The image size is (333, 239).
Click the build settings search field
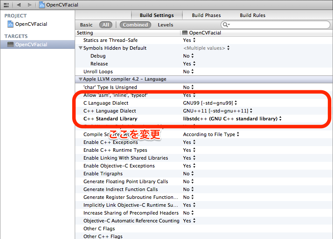pos(275,25)
